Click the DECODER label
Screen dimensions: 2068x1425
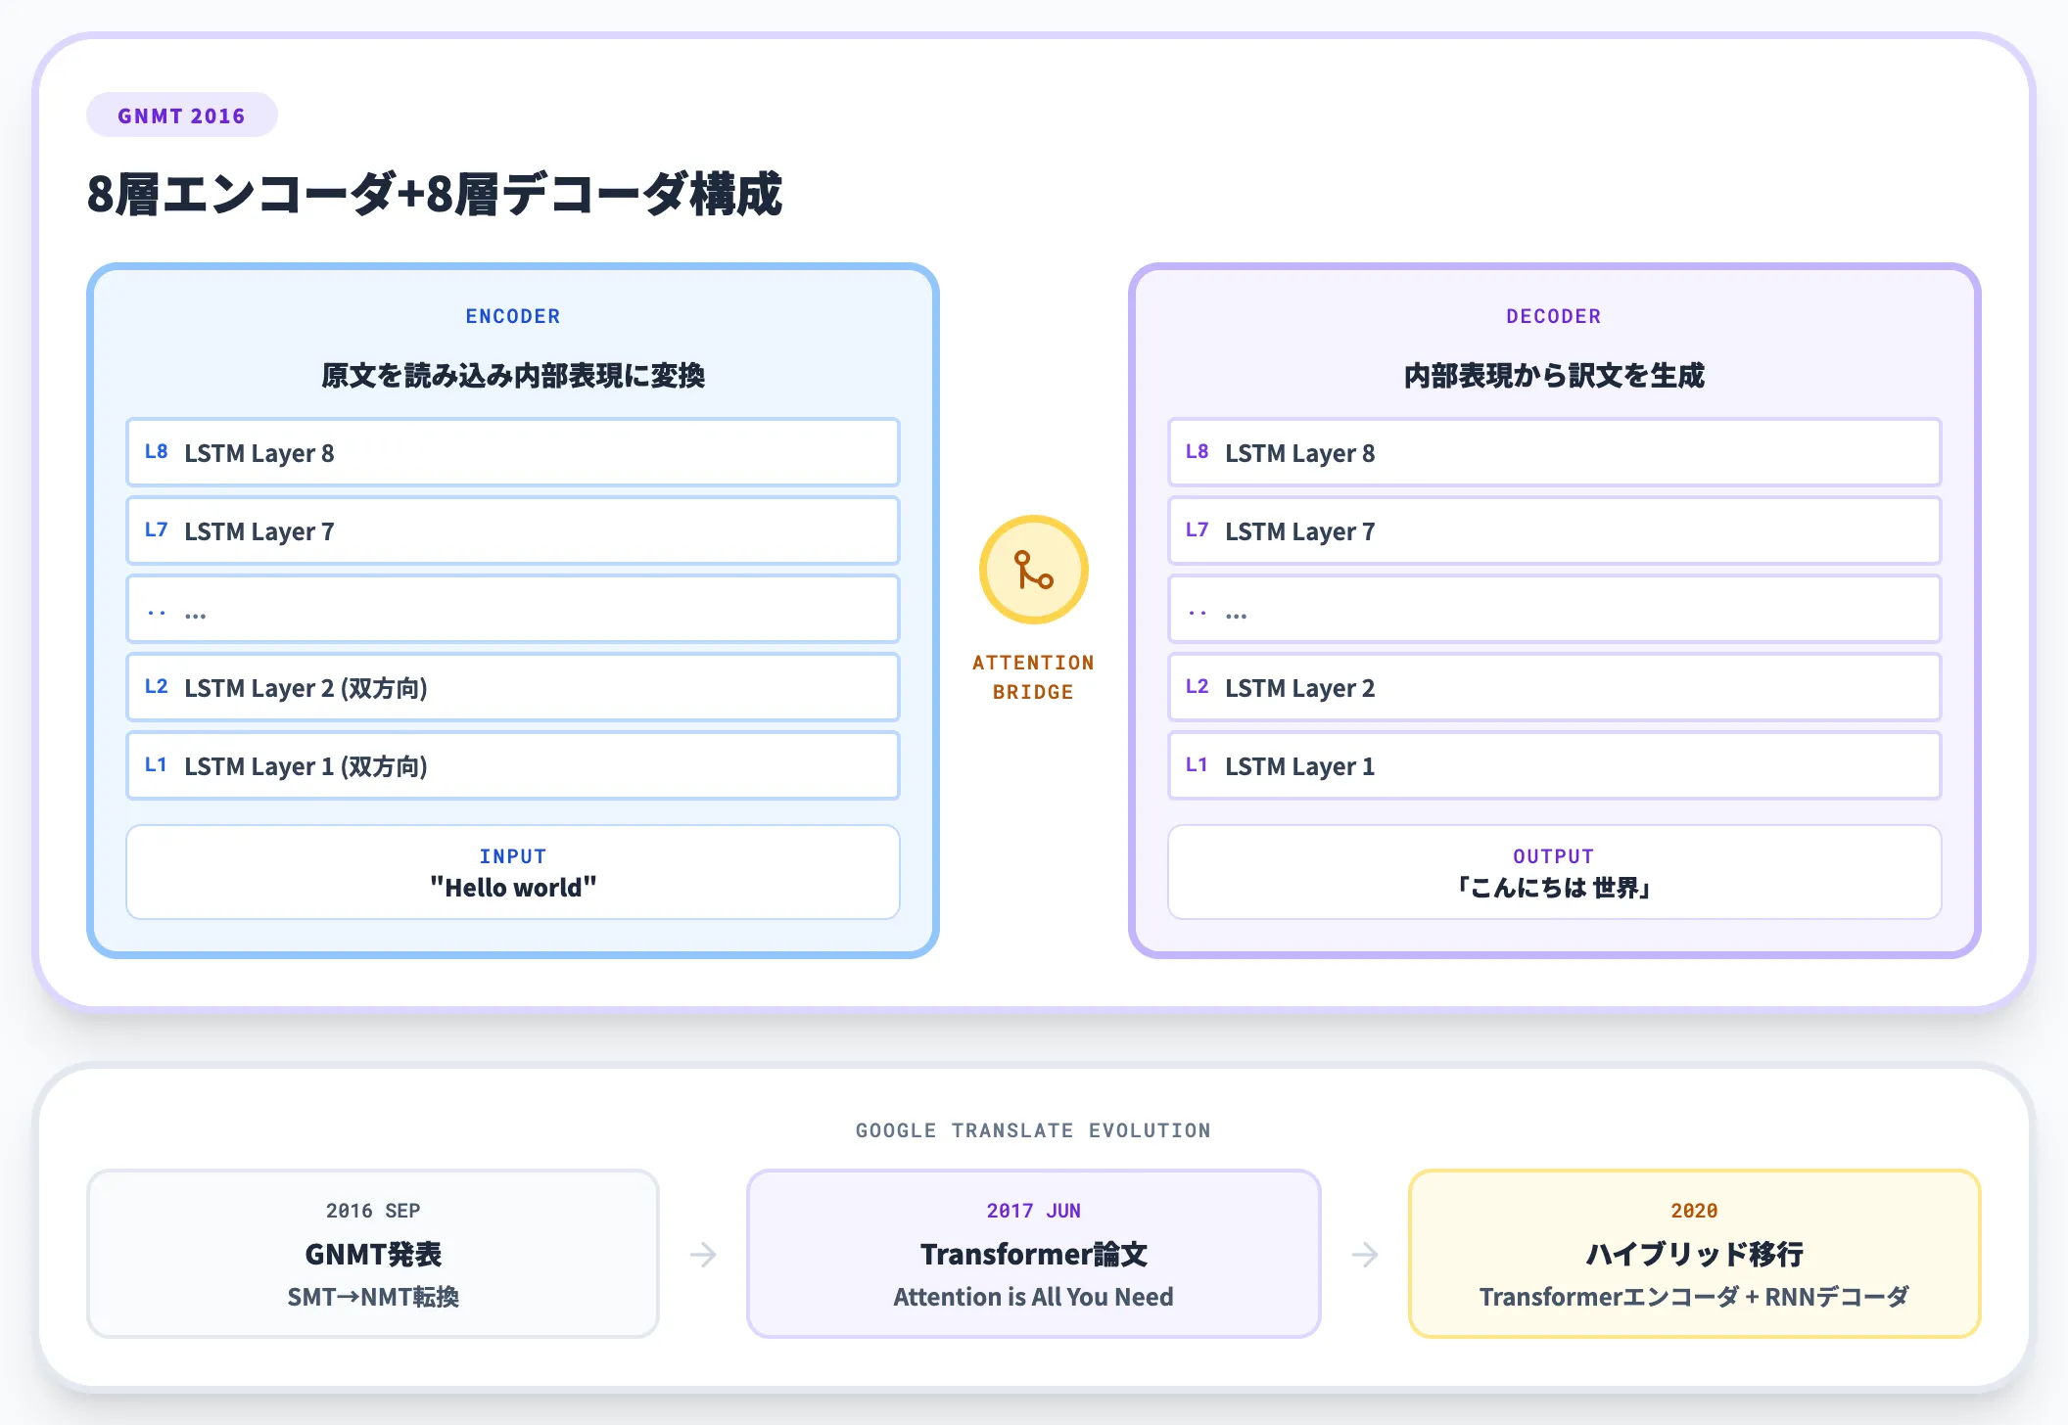pyautogui.click(x=1554, y=316)
